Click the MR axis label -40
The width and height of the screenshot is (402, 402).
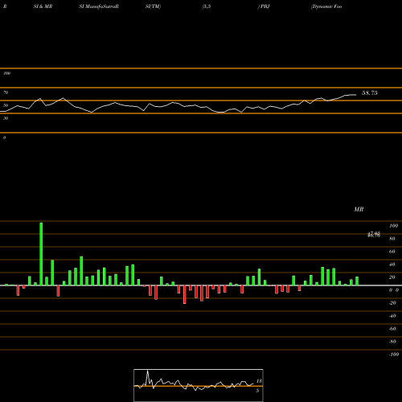[x=392, y=316]
